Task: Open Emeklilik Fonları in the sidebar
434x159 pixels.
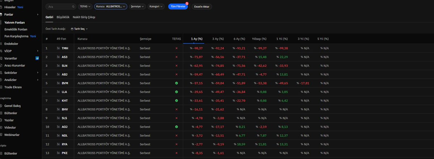Action: [16, 30]
